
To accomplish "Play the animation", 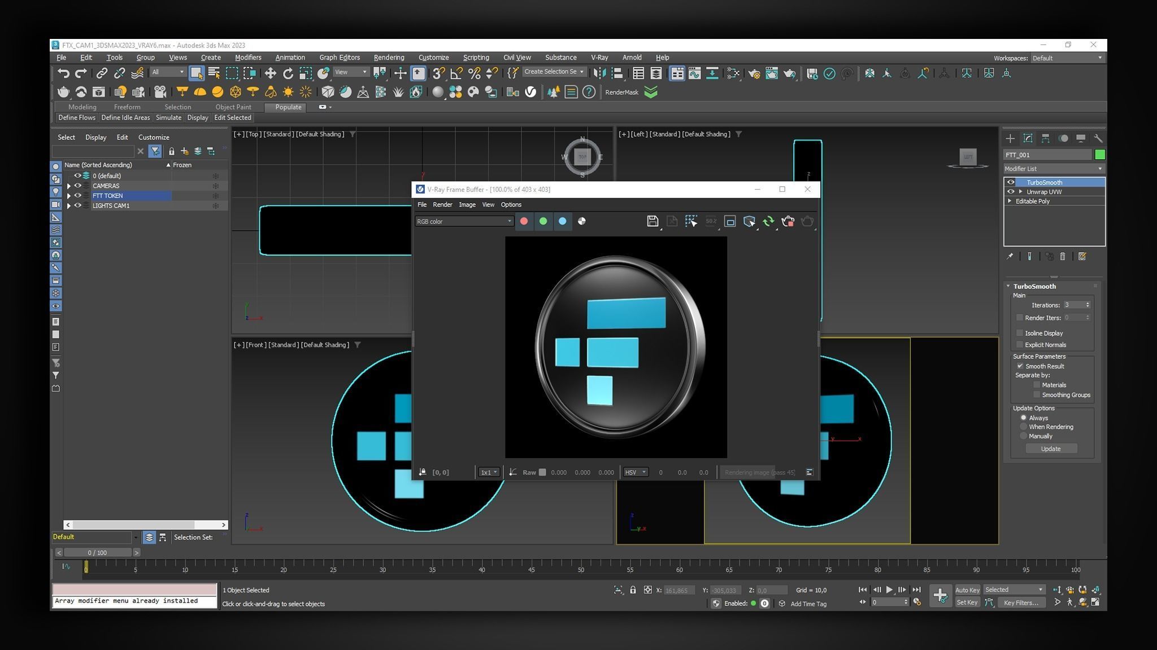I will tap(889, 590).
